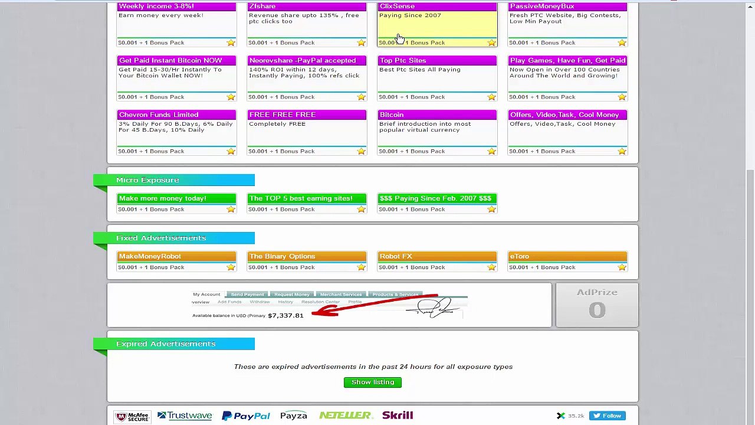This screenshot has width=755, height=425.
Task: Open Neorevshare -PayPal accepted ad
Action: (x=307, y=60)
